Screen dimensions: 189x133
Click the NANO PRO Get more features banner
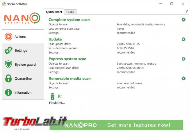click(x=116, y=125)
